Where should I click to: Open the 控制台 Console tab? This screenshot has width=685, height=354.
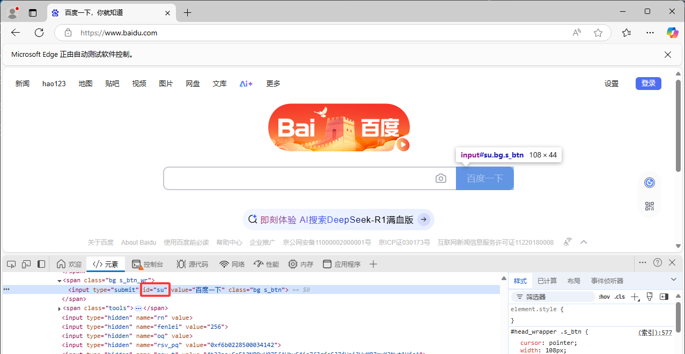tap(147, 264)
